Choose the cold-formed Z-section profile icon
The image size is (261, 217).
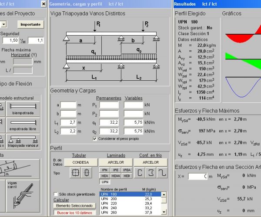click(161, 173)
